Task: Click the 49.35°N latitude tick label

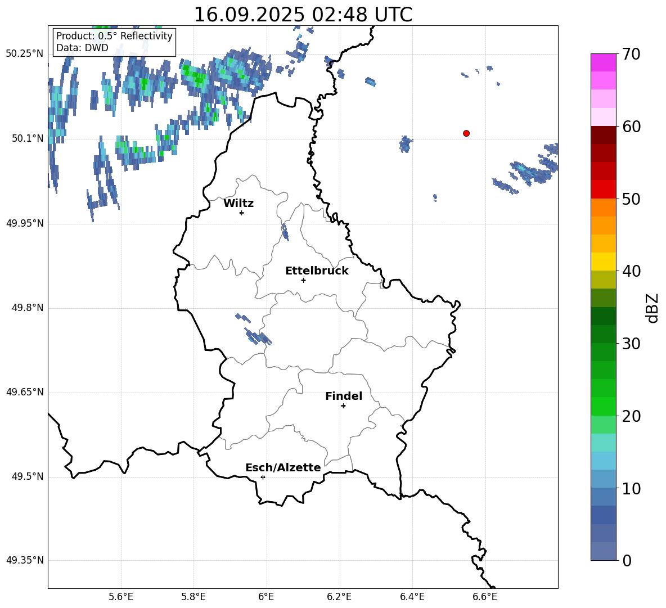Action: [25, 561]
